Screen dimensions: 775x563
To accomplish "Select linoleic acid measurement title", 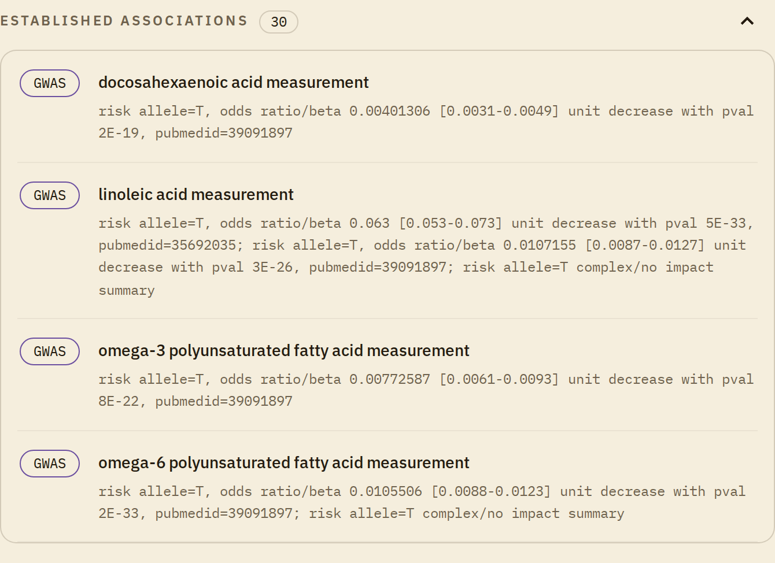I will click(x=196, y=195).
